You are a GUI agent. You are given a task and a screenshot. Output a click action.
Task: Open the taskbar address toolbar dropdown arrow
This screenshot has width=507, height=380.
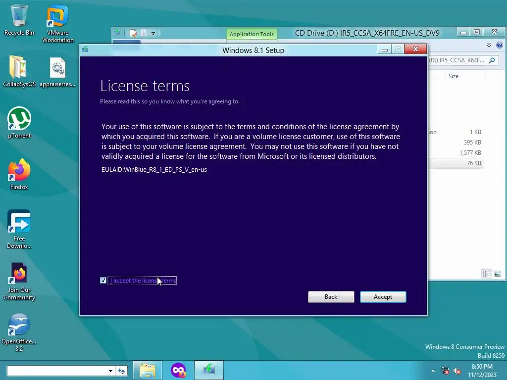[110, 371]
